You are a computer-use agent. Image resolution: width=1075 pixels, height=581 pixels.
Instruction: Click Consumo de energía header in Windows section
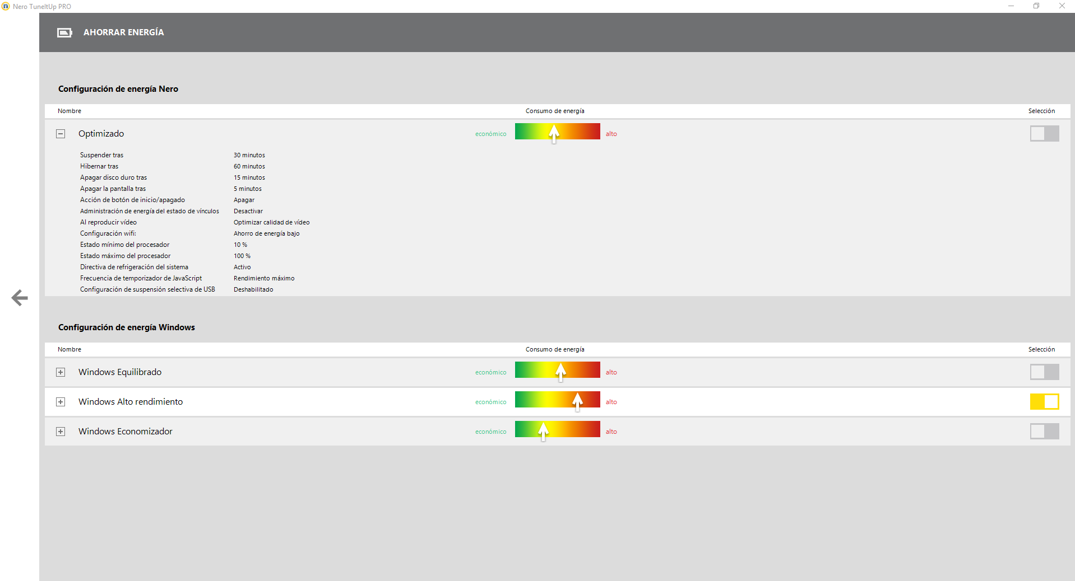555,349
